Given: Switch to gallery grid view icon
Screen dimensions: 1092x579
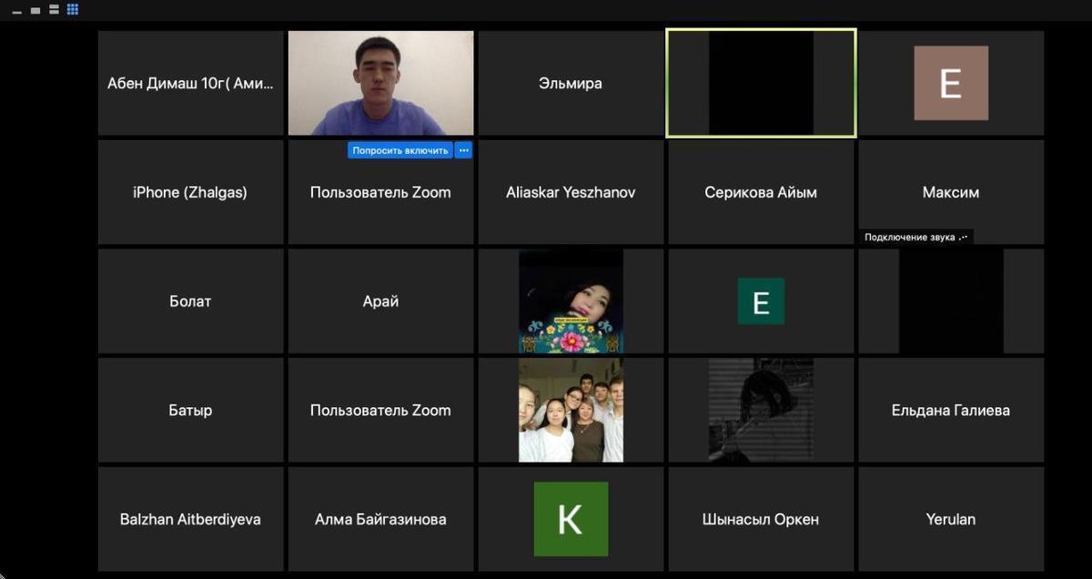Looking at the screenshot, I should click(73, 10).
